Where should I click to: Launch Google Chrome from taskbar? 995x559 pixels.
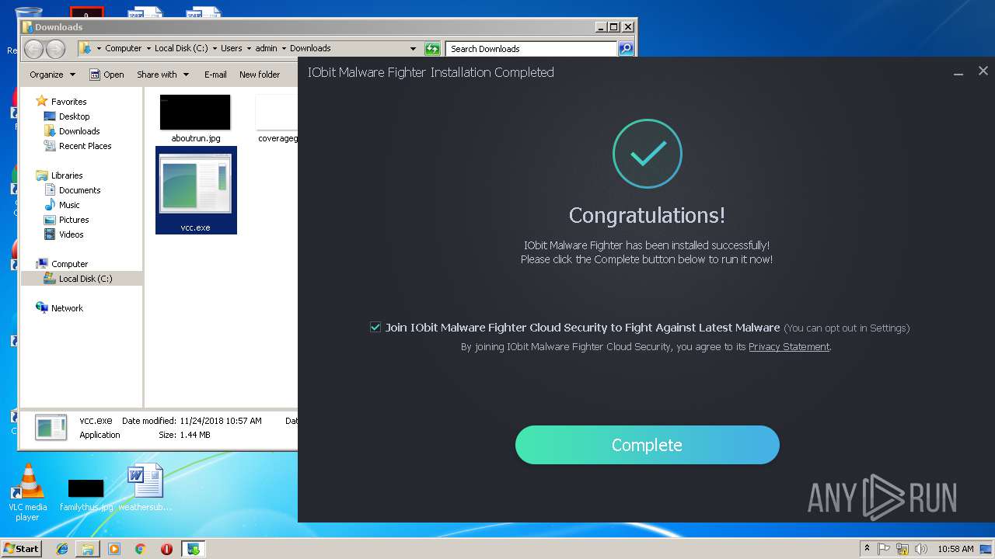(140, 549)
